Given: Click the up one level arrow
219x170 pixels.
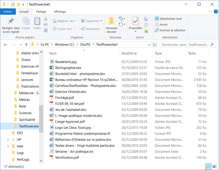Looking at the screenshot, I should (x=26, y=45).
